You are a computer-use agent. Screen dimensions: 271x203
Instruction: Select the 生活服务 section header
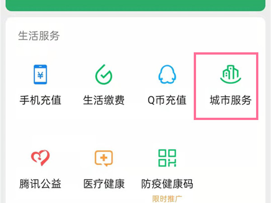(39, 36)
